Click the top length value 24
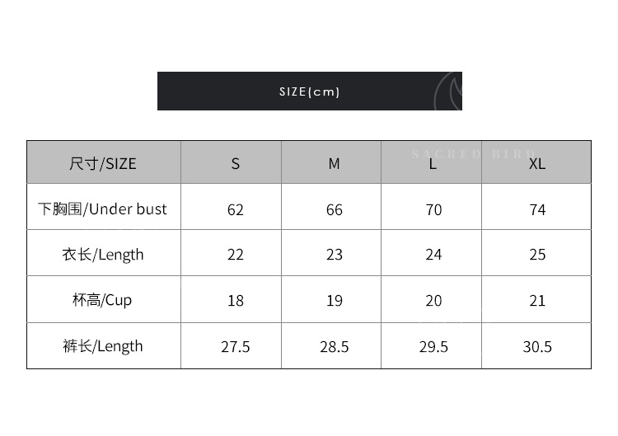 click(433, 255)
